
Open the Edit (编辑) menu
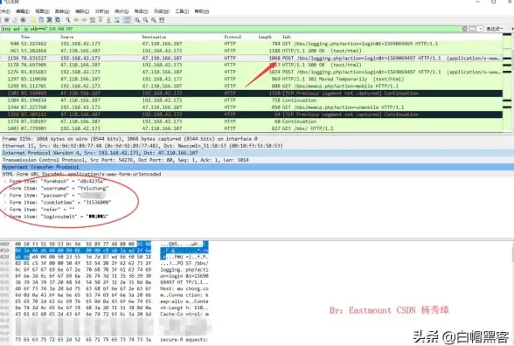pos(23,11)
